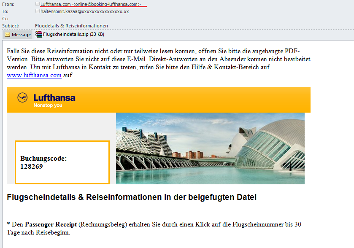Viewport: 354px width, 248px height.
Task: Switch to the Message tab
Action: point(18,35)
